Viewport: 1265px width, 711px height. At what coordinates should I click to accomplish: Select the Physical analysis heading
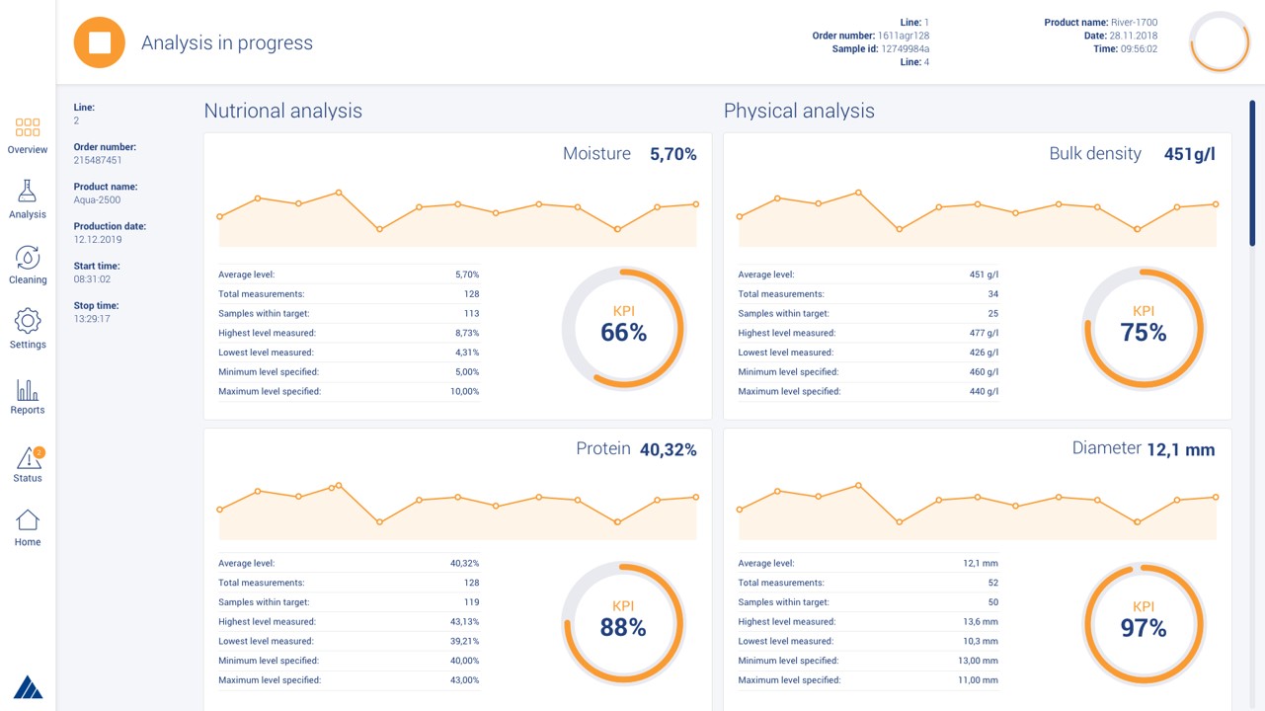pos(799,111)
